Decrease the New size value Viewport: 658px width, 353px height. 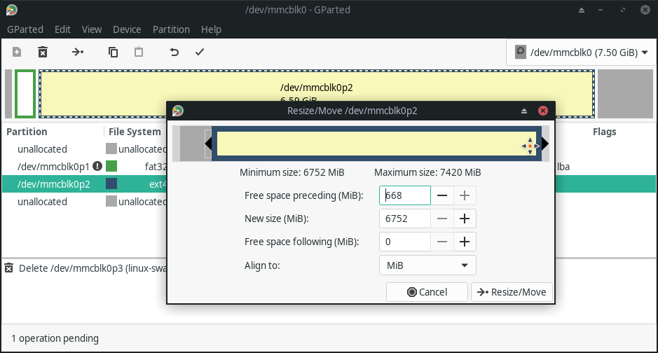(x=442, y=219)
